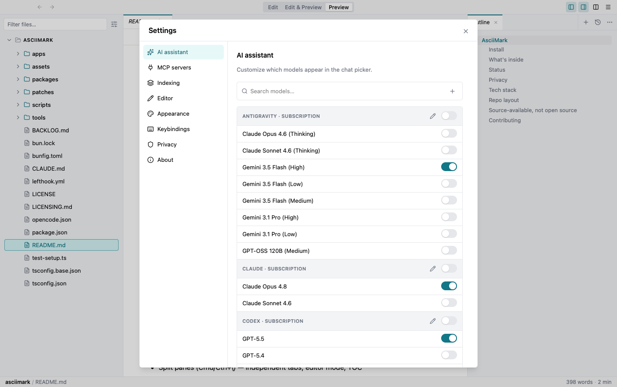Screen dimensions: 617x387
Task: Toggle the right sidebar panel icon
Action: tap(584, 7)
